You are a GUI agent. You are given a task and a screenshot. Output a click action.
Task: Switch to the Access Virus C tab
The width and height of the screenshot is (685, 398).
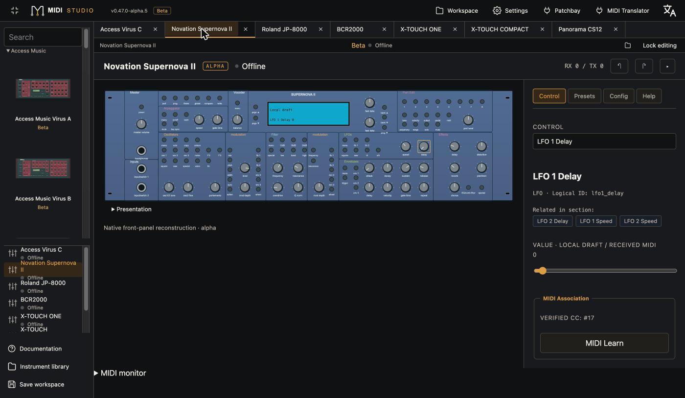coord(121,29)
